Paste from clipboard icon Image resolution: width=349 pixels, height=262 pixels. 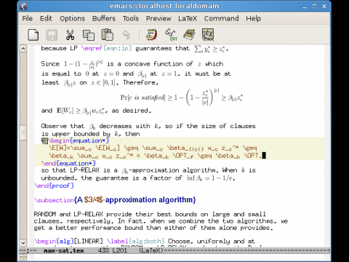[x=107, y=35]
